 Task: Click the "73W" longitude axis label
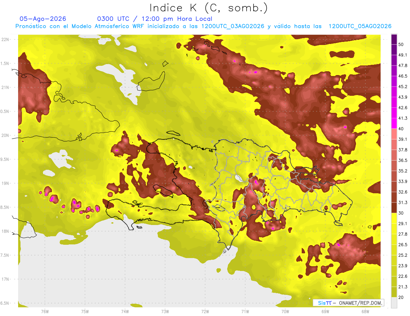coord(165,311)
